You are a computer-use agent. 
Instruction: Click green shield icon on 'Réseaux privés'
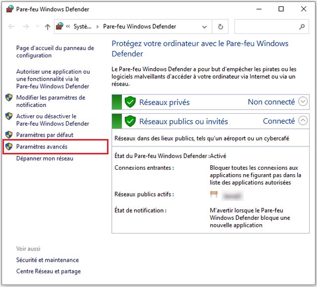click(130, 102)
